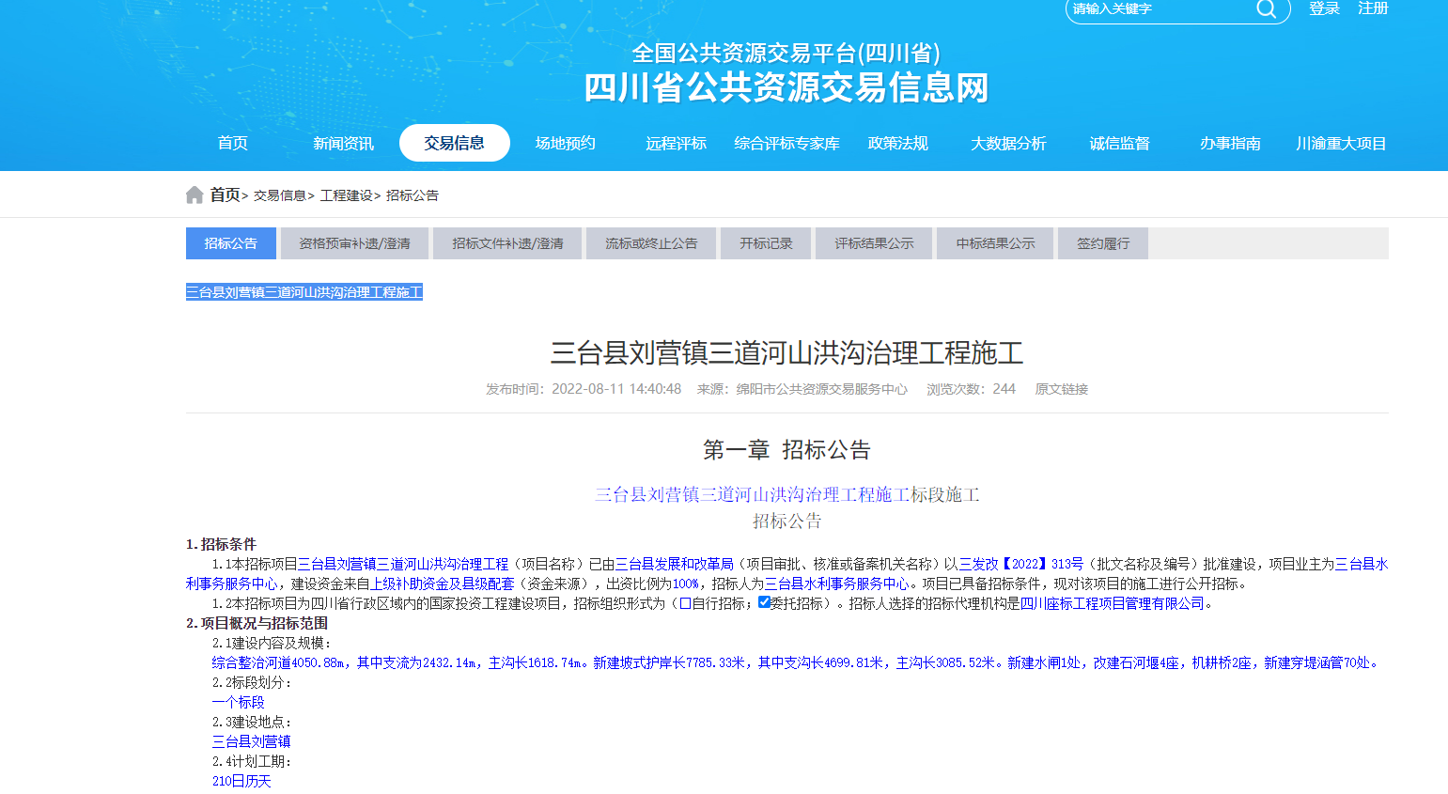Image resolution: width=1448 pixels, height=794 pixels.
Task: Click the 一个标段 text
Action: pyautogui.click(x=239, y=702)
